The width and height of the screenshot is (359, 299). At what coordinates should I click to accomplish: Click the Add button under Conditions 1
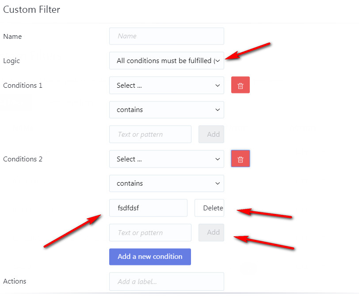click(211, 134)
